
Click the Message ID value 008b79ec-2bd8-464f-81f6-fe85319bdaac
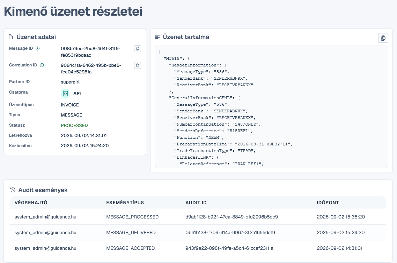tap(90, 52)
